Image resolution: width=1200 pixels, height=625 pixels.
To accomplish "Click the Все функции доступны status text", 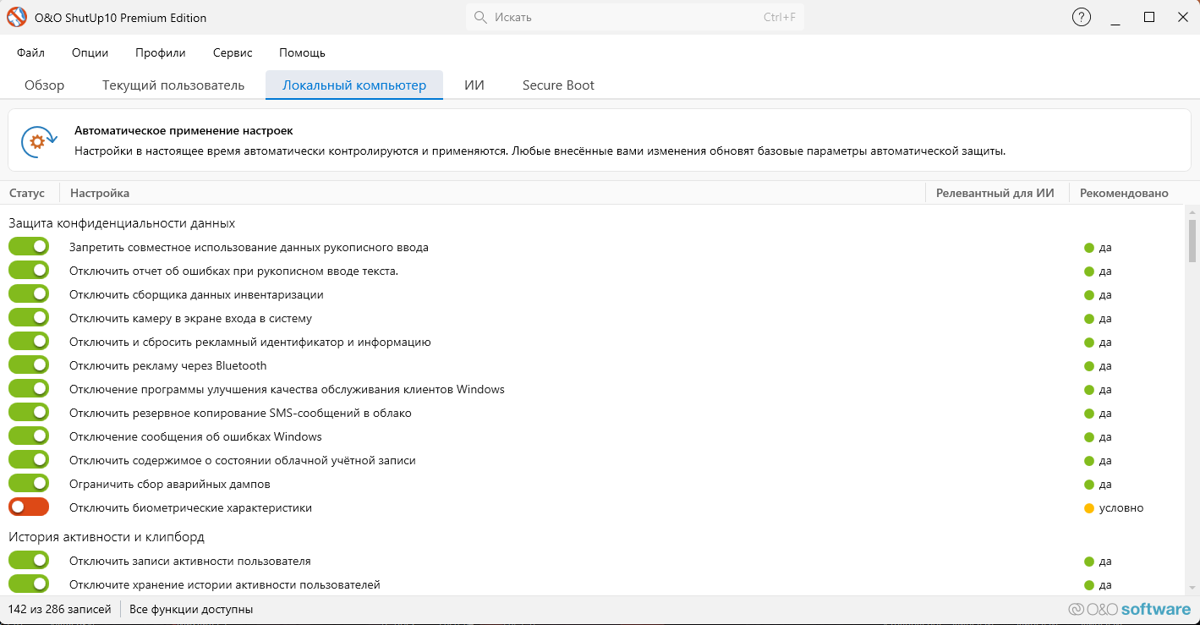I will 191,609.
